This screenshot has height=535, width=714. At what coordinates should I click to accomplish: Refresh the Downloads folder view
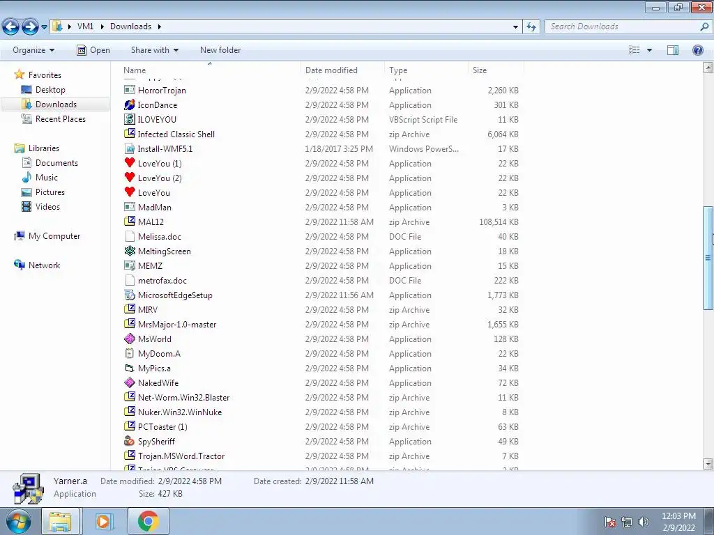[531, 26]
